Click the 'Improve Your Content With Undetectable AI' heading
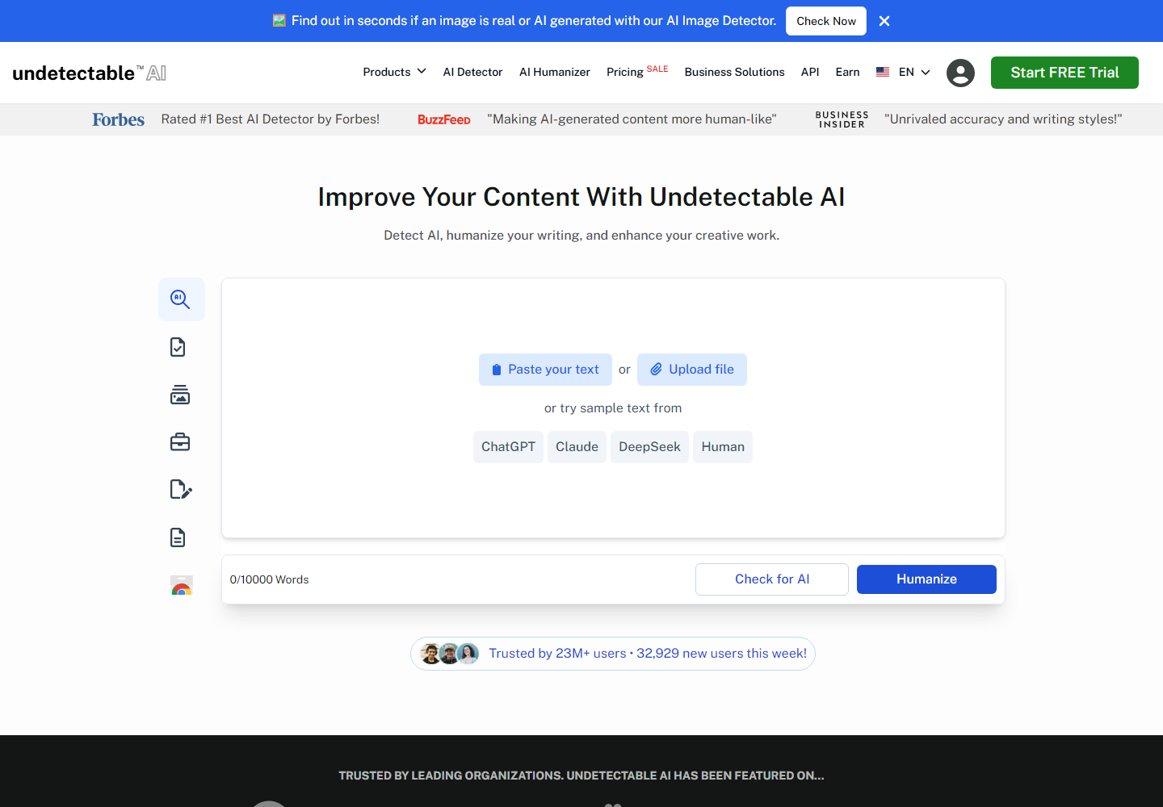 tap(581, 197)
